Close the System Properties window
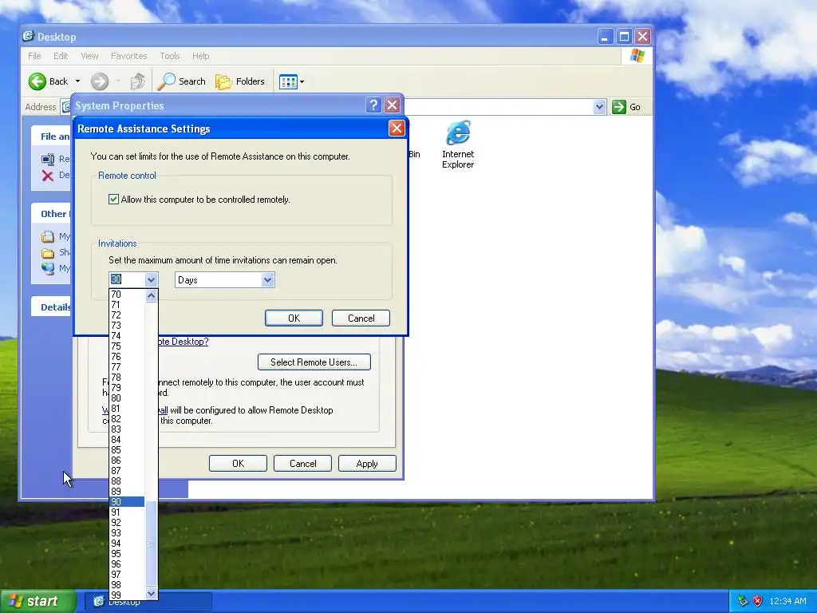The width and height of the screenshot is (817, 613). pos(393,105)
